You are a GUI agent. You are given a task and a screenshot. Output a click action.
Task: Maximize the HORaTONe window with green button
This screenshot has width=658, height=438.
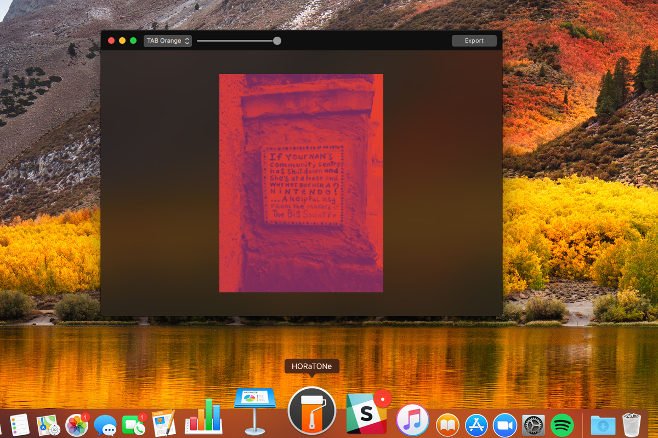[133, 41]
